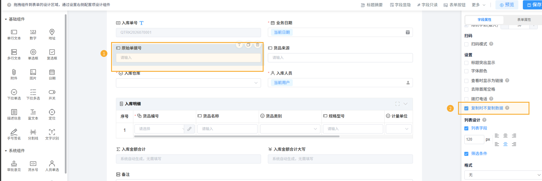542x181 pixels.
Task: Select the 定位 location component
Action: tap(52, 114)
